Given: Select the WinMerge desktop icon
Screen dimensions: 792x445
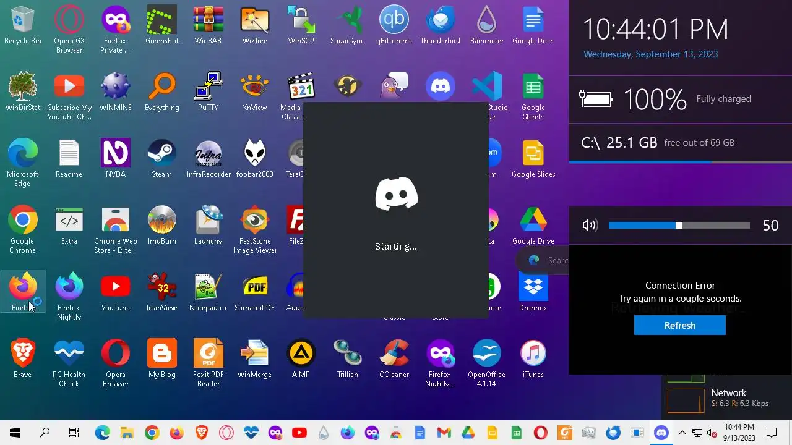Looking at the screenshot, I should click(254, 360).
